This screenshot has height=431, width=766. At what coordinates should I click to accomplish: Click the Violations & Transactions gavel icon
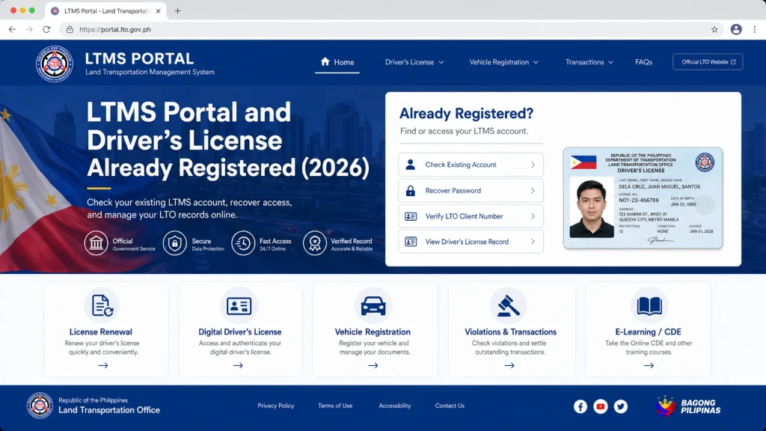click(509, 306)
